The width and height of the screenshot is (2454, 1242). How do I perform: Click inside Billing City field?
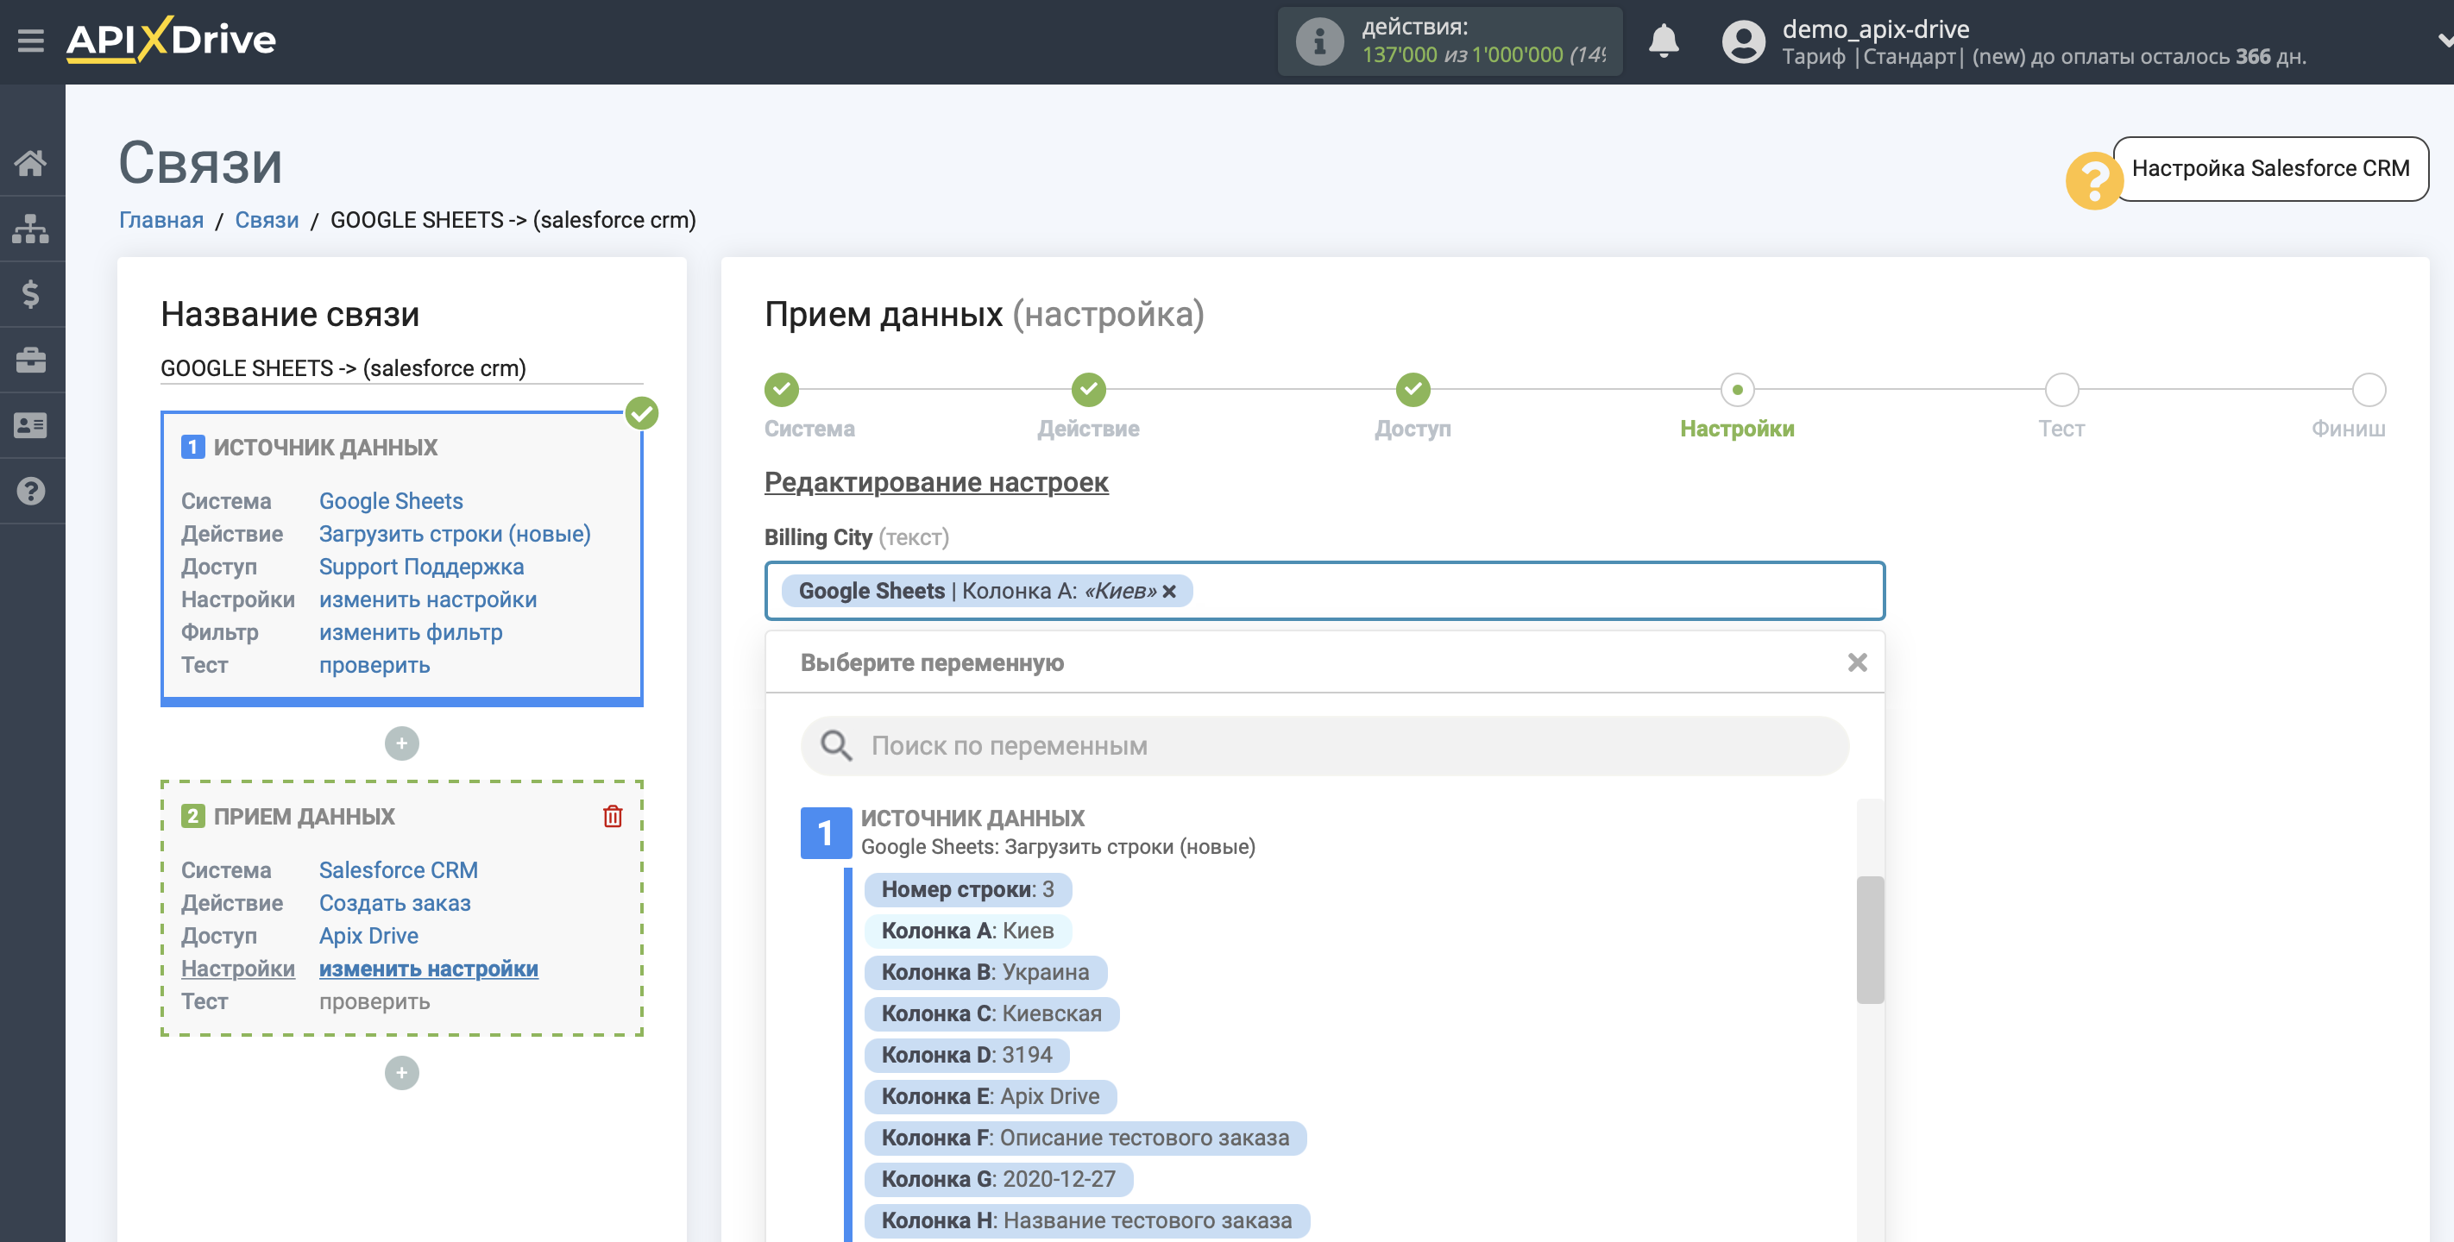click(x=1325, y=591)
